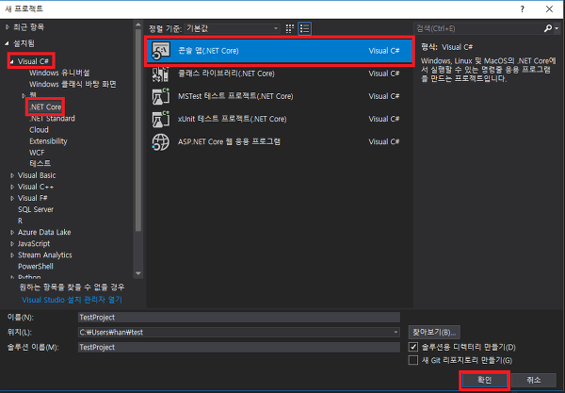Select the Extensibility category
Image resolution: width=565 pixels, height=393 pixels.
point(48,141)
